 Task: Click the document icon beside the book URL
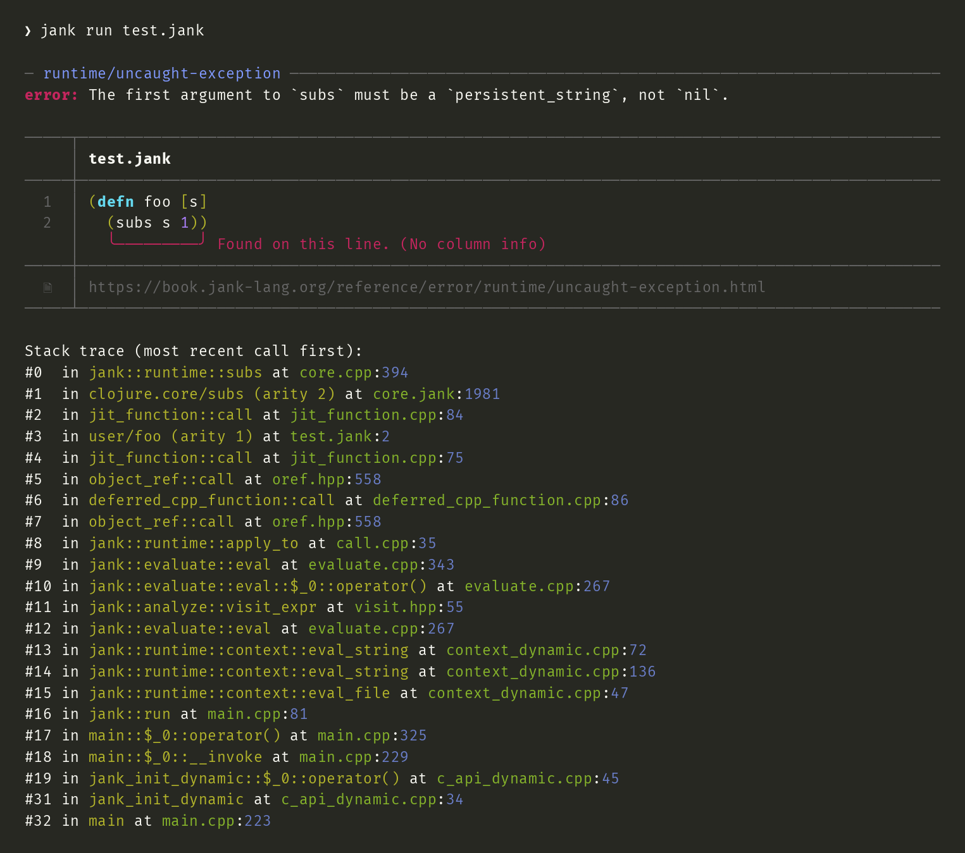[x=47, y=288]
